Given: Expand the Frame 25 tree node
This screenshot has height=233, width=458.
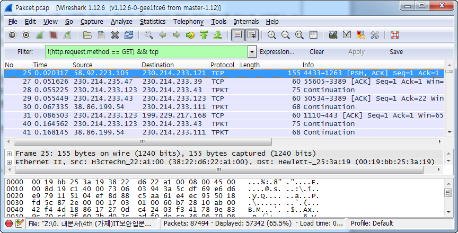Looking at the screenshot, I should coord(10,154).
